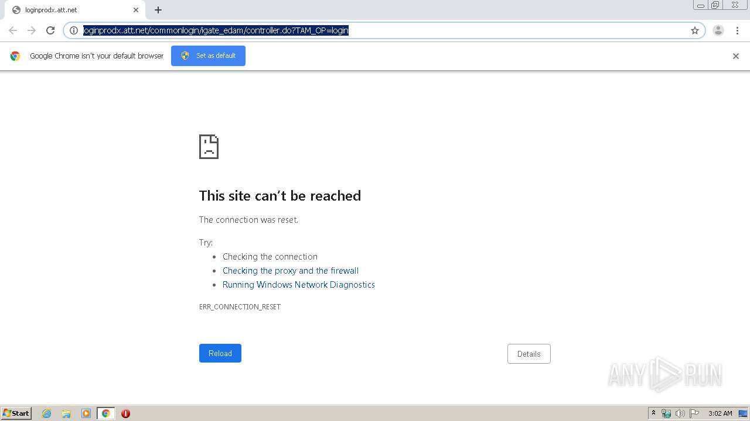This screenshot has width=750, height=421.
Task: Close the loginprodx.att.net tab
Action: (136, 10)
